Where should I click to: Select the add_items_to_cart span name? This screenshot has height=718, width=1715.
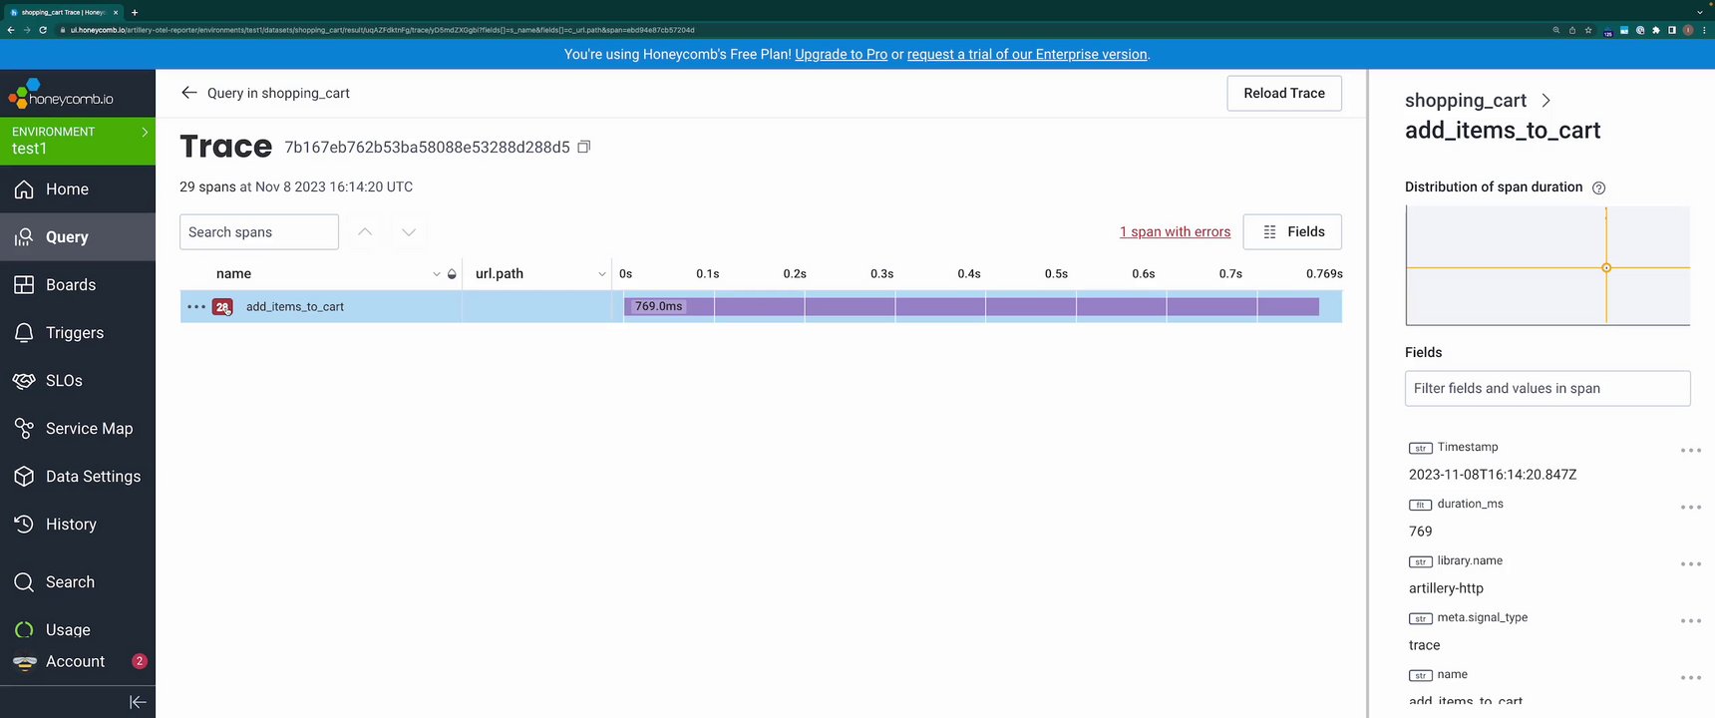[295, 307]
